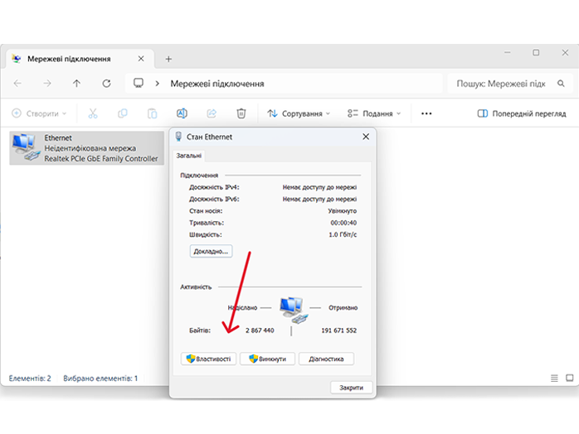The width and height of the screenshot is (579, 434).
Task: Click the computer icon in address bar
Action: click(139, 83)
